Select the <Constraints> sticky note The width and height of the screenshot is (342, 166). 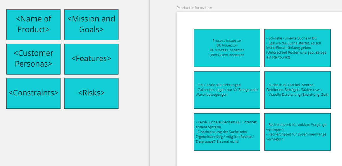[x=33, y=93]
